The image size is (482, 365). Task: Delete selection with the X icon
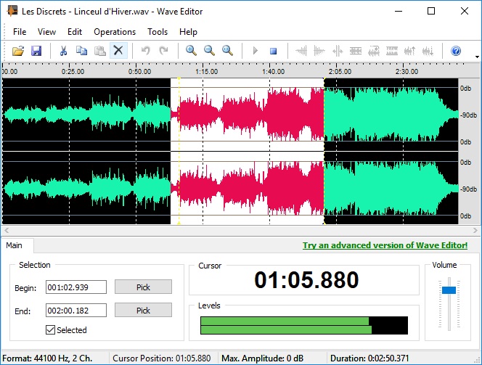[118, 51]
